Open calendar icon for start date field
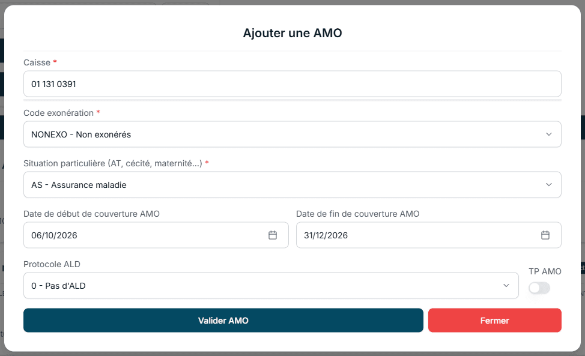The width and height of the screenshot is (585, 356). (x=273, y=235)
